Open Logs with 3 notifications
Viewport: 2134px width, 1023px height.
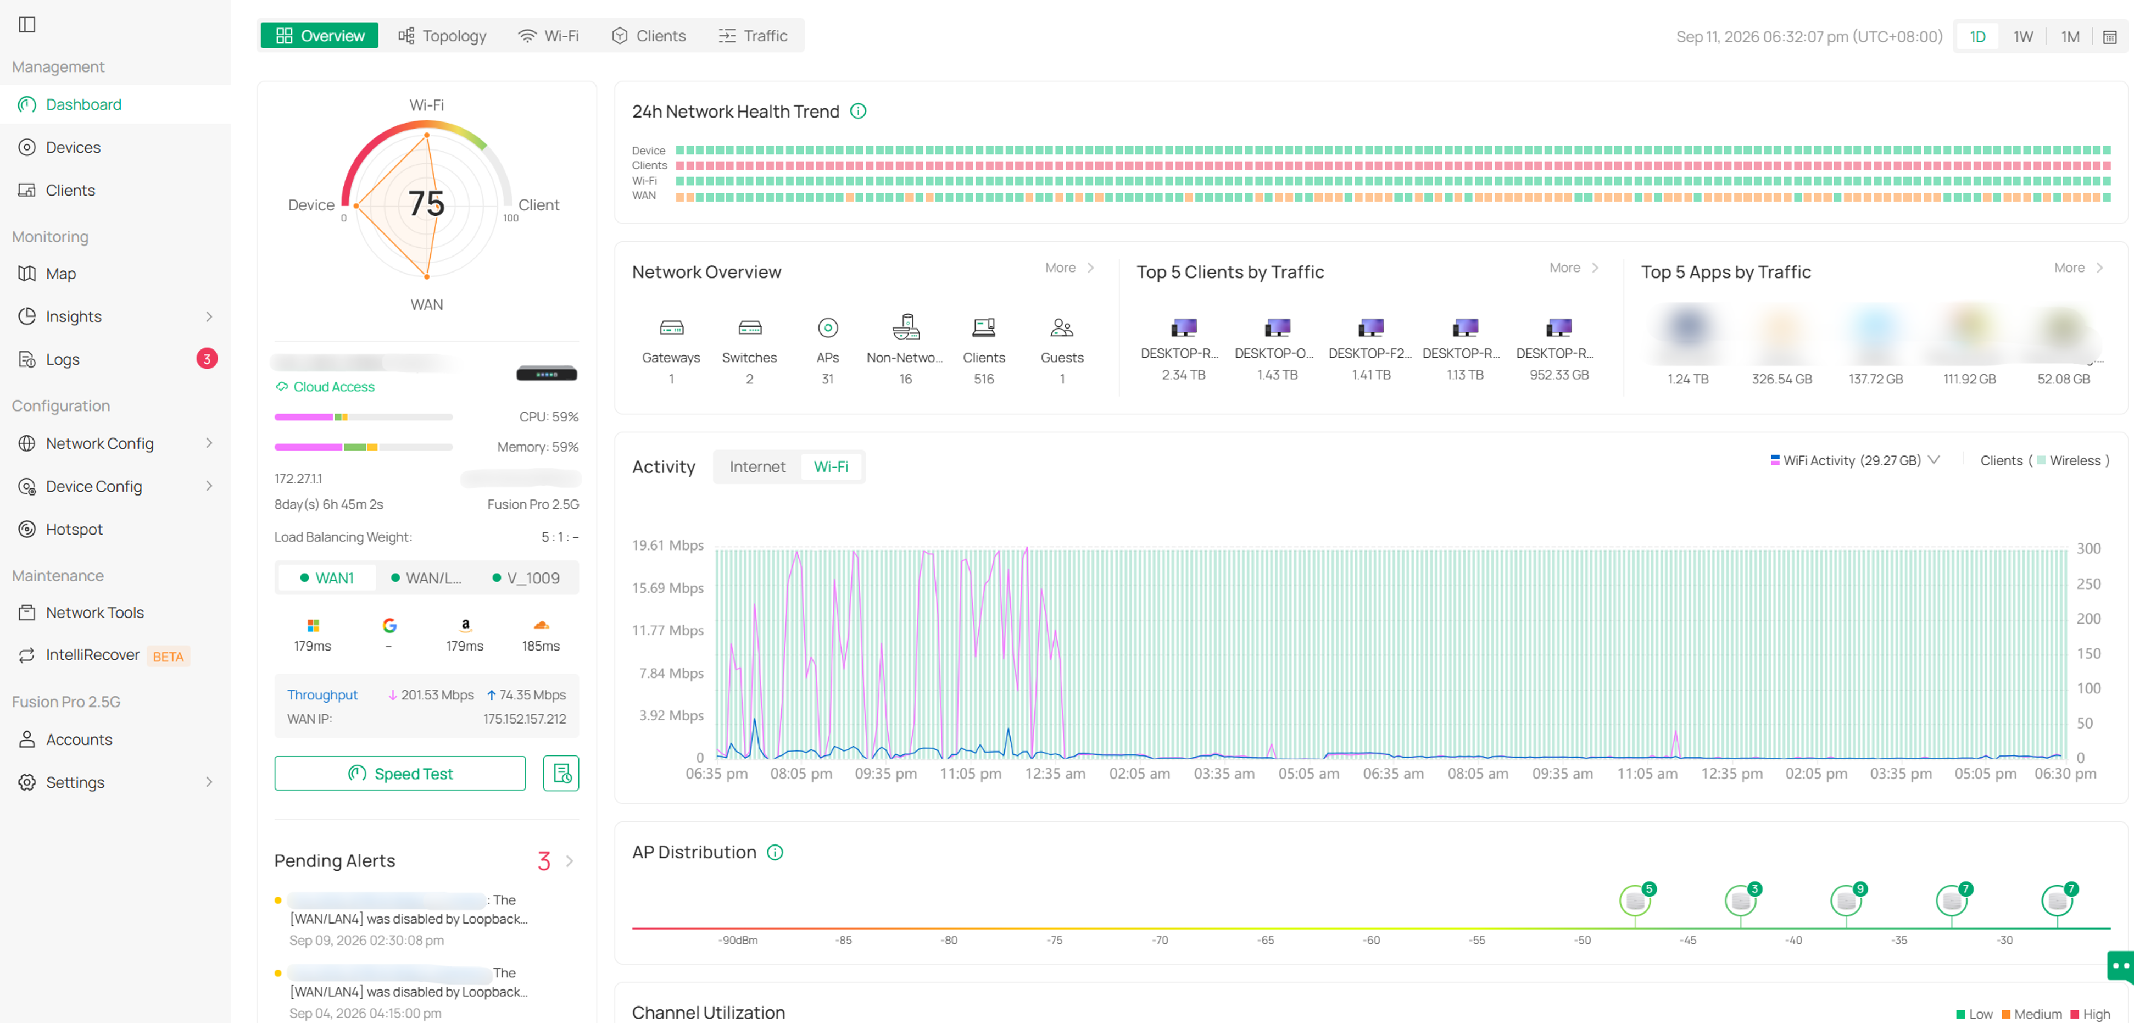coord(115,359)
